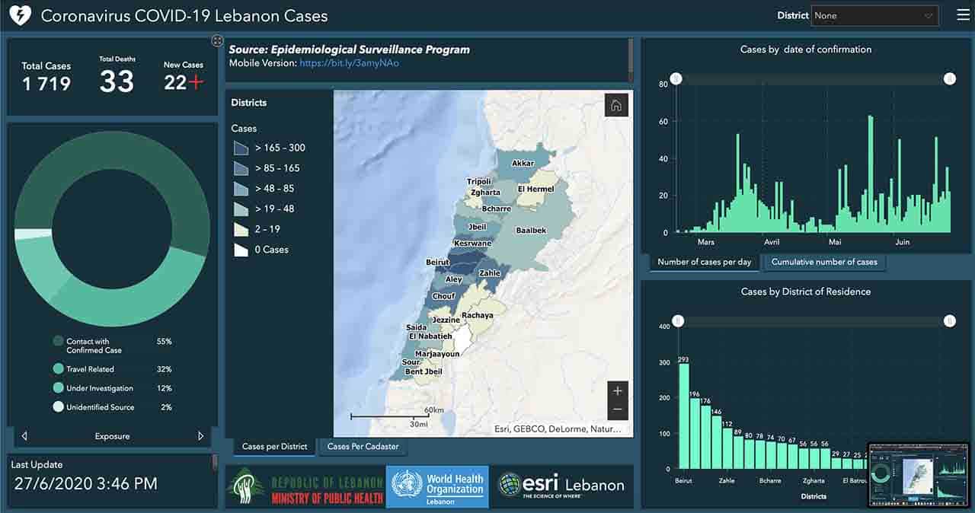Switch to Cases Per Cadaster tab
The image size is (975, 513).
pos(363,447)
